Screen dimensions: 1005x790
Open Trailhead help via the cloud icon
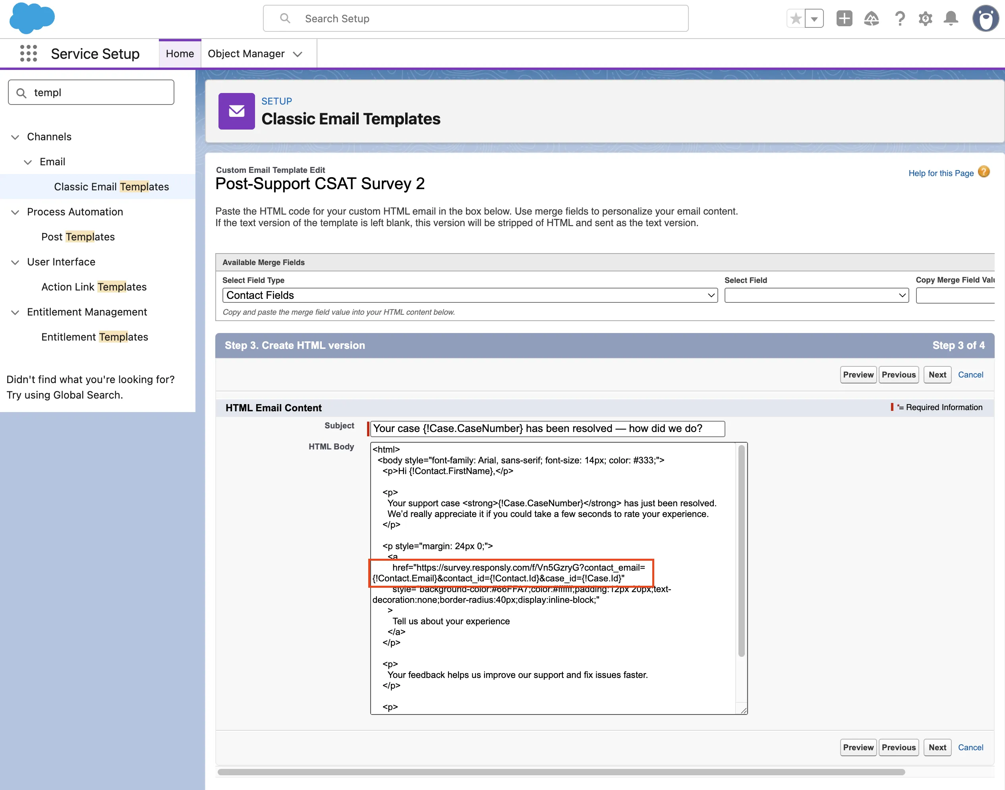[x=872, y=18]
